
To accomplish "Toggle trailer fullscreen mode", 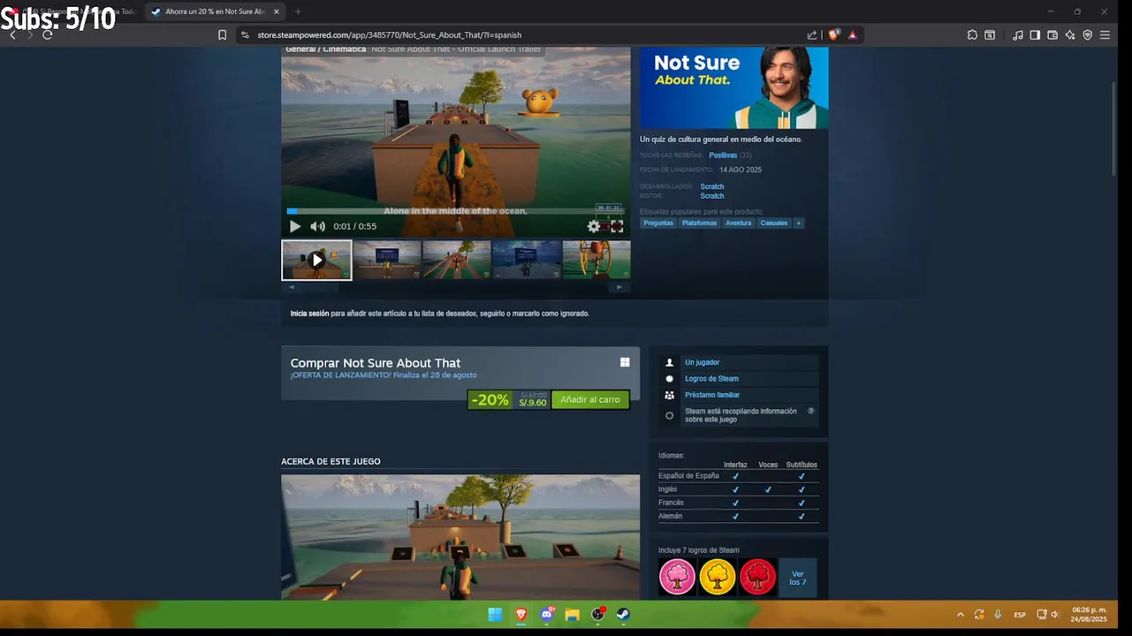I will click(617, 226).
